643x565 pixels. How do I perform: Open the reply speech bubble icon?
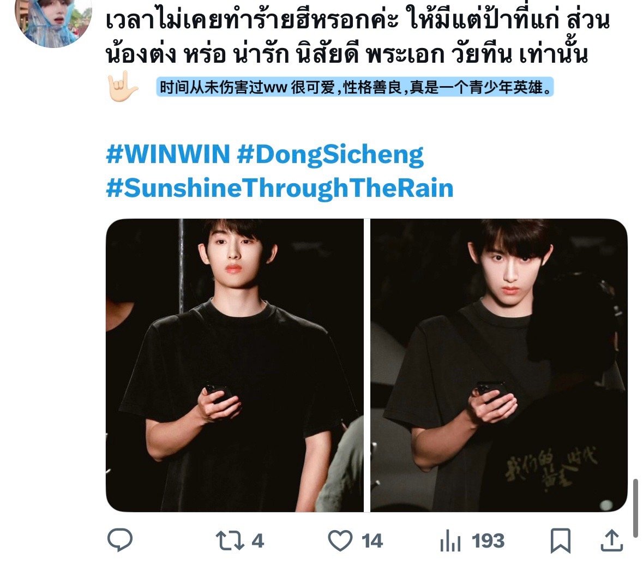pyautogui.click(x=120, y=540)
